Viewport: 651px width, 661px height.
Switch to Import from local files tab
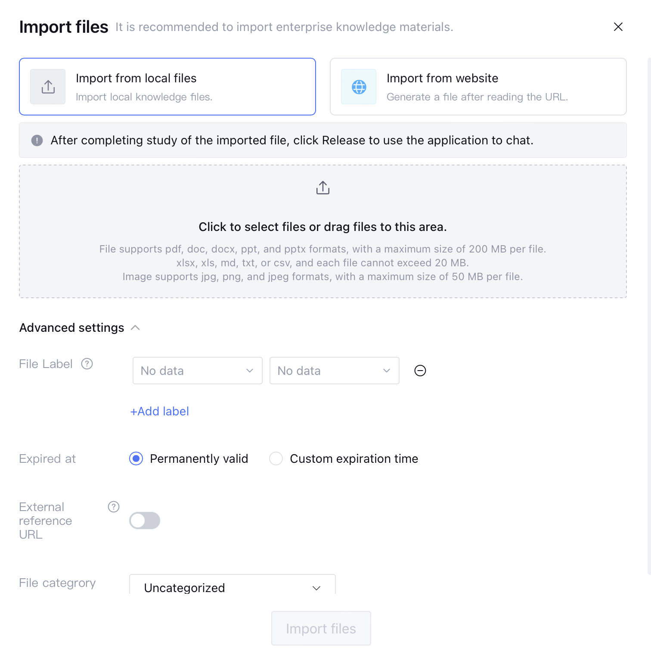click(x=167, y=87)
